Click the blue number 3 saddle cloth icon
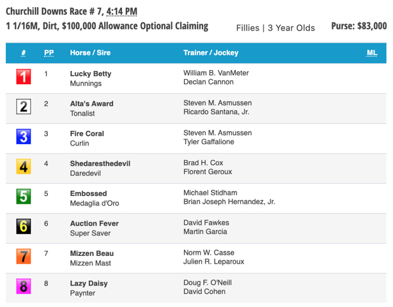Image resolution: width=393 pixels, height=307 pixels. (x=24, y=137)
